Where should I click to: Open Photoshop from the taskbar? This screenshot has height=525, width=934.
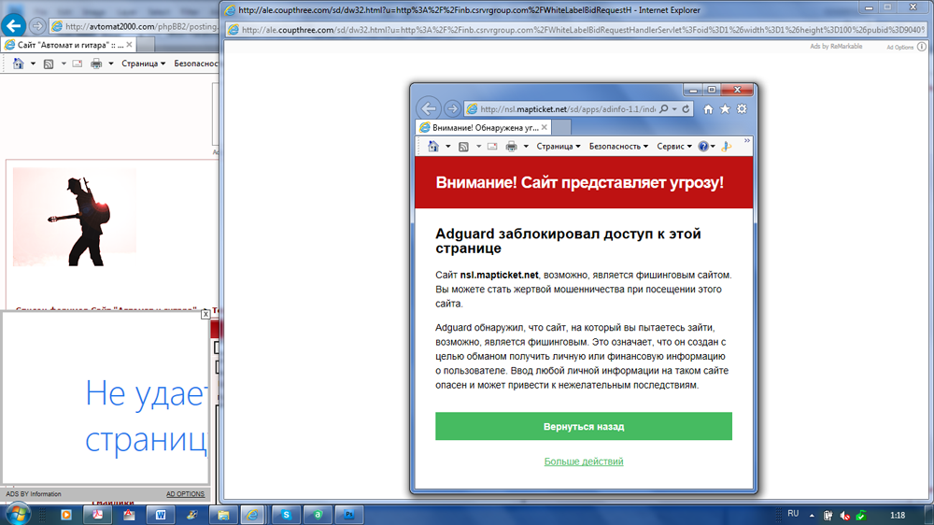(348, 515)
